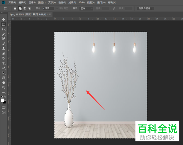The height and width of the screenshot is (145, 183).
Task: Select the Move tool
Action: coord(4,19)
